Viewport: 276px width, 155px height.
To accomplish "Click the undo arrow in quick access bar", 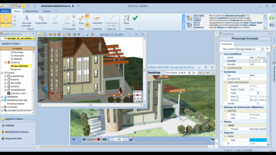I will click(28, 6).
